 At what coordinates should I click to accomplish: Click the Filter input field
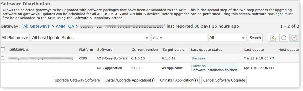click(x=179, y=38)
